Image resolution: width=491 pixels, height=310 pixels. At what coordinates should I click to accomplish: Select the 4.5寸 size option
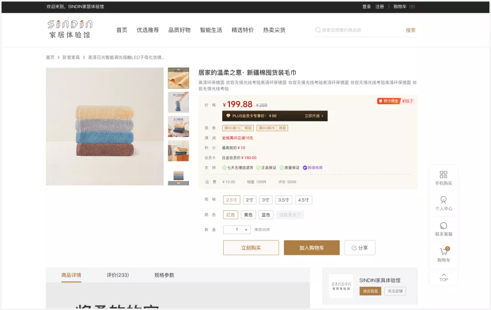[303, 200]
